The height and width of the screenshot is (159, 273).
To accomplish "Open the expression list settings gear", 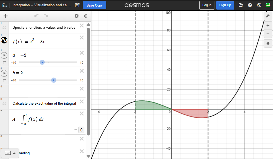I will [x=77, y=16].
